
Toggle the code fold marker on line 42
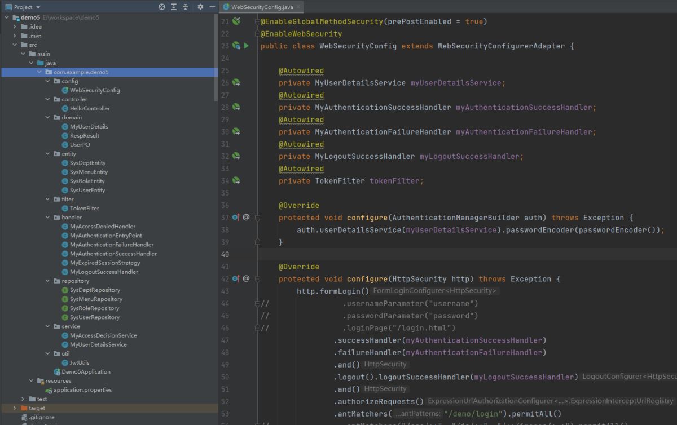(257, 279)
